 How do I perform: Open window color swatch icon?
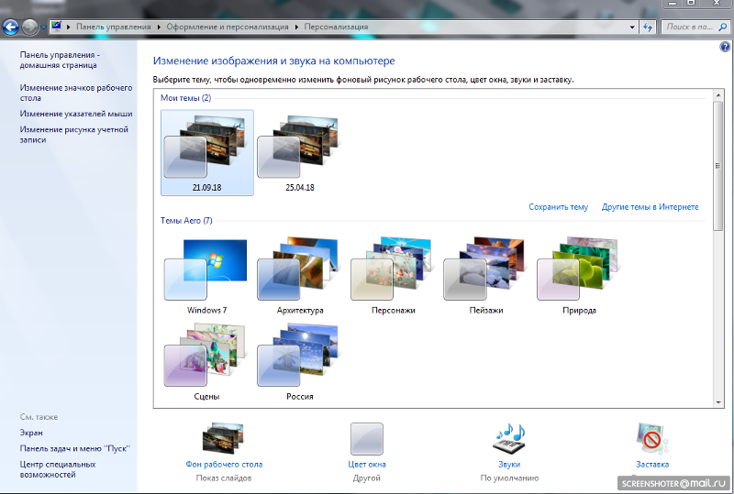point(366,439)
